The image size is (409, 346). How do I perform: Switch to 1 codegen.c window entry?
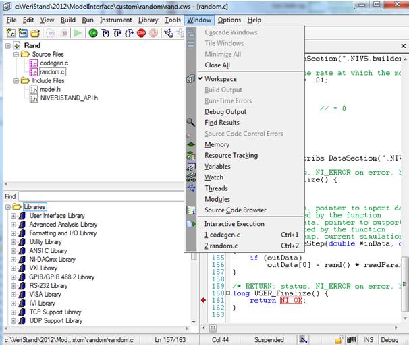tap(223, 235)
